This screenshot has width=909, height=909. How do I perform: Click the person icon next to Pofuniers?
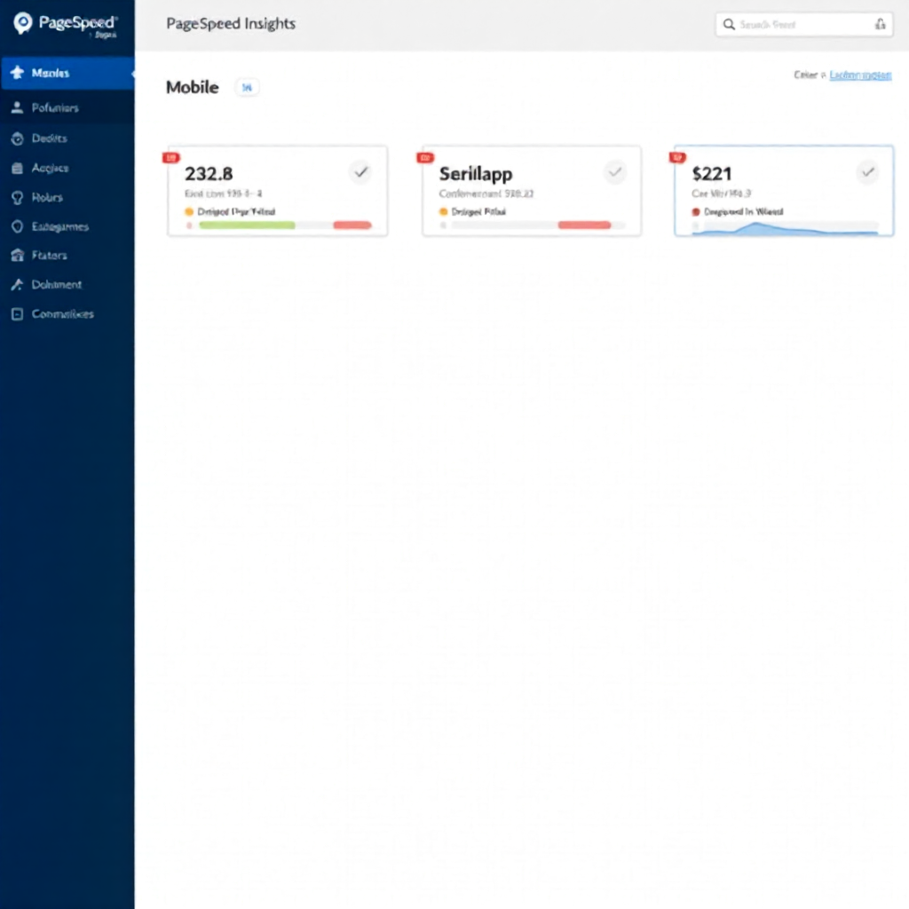(18, 107)
